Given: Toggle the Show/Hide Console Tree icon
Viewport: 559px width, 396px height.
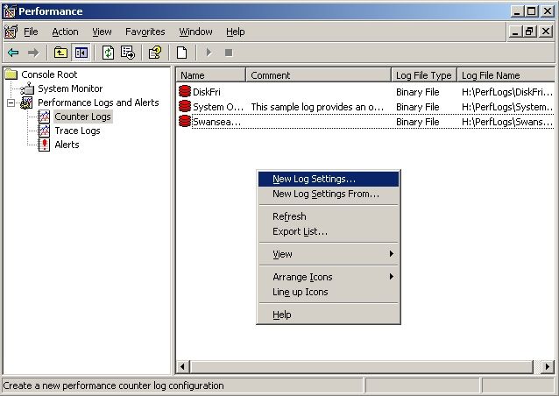Looking at the screenshot, I should [81, 53].
